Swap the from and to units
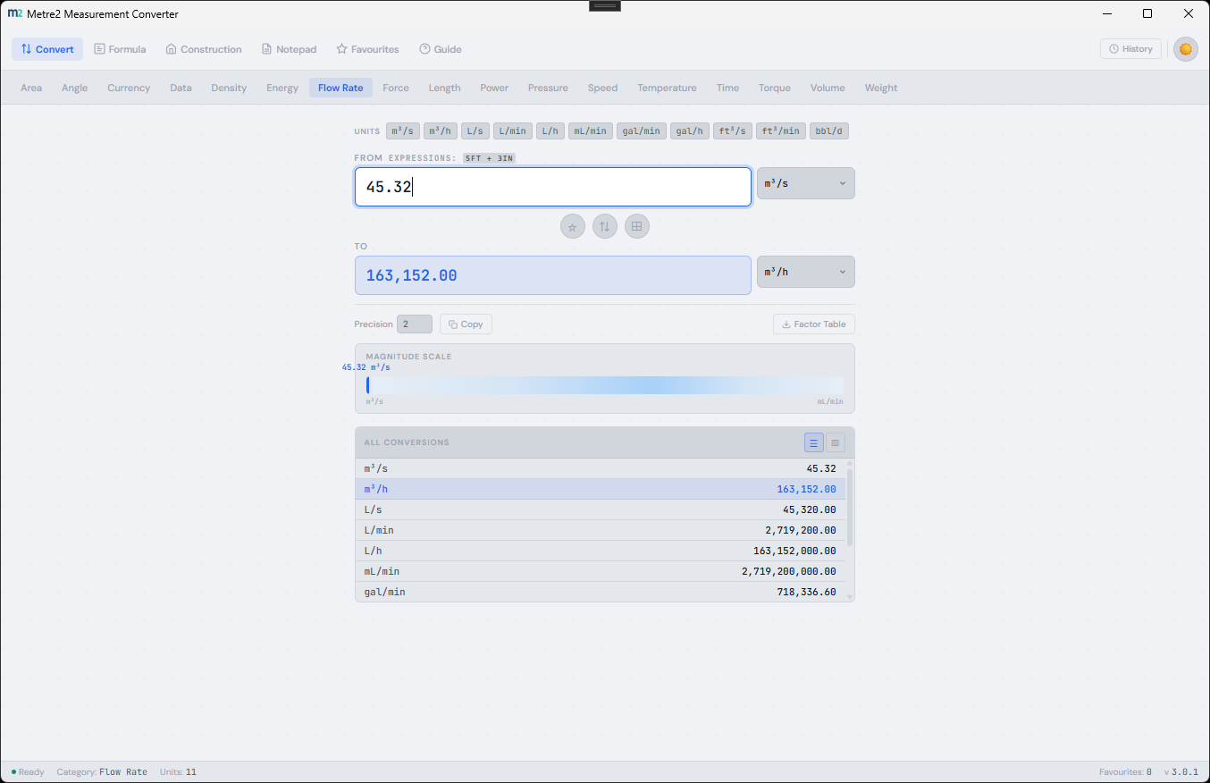 point(605,227)
